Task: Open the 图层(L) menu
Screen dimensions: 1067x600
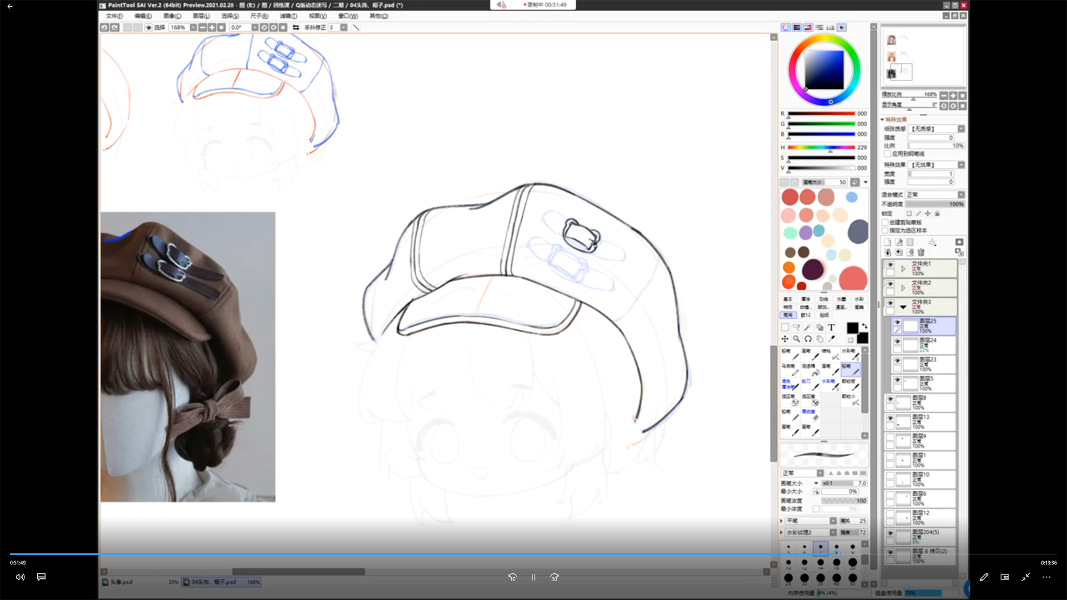Action: 201,16
